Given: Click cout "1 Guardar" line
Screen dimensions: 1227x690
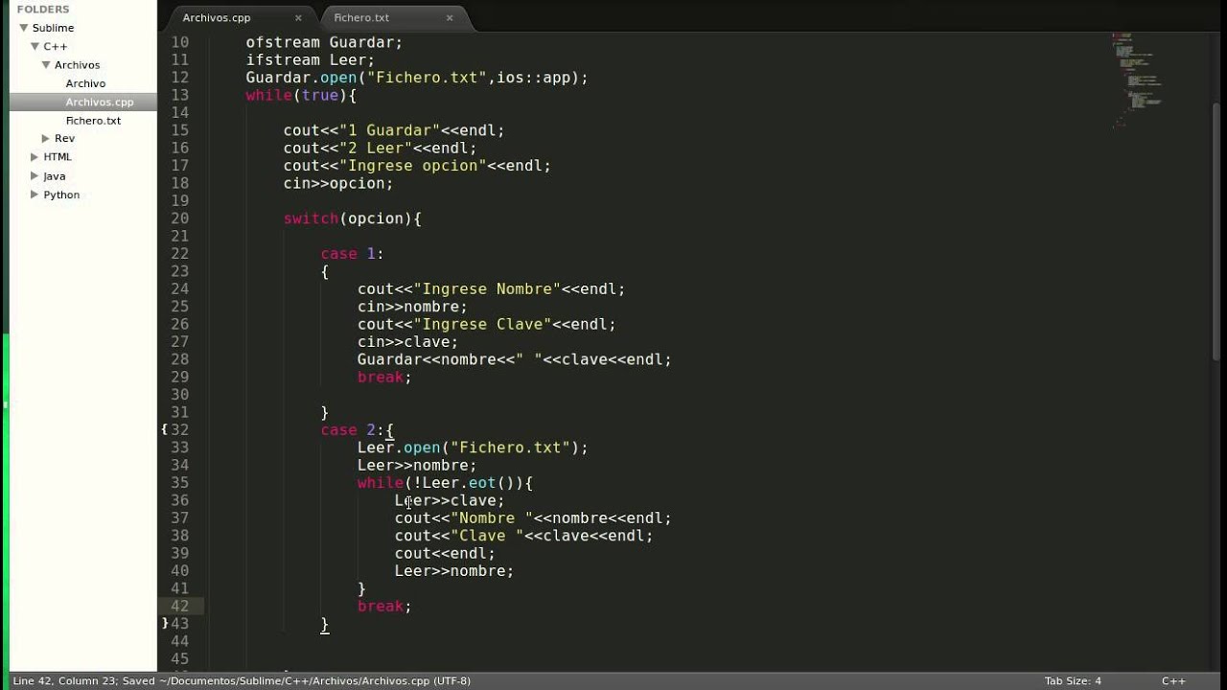Looking at the screenshot, I should (394, 130).
